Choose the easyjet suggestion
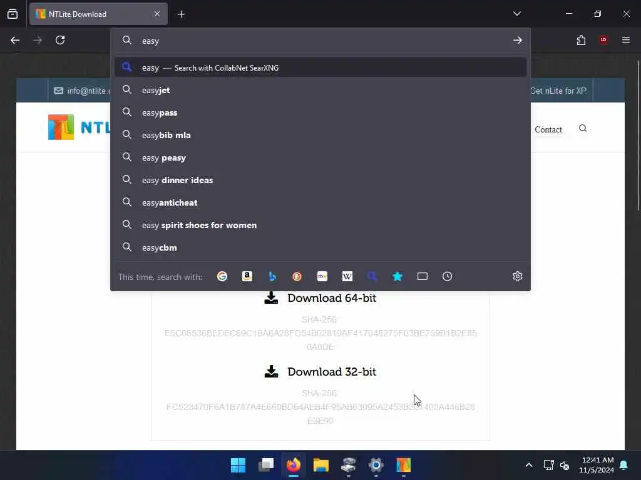This screenshot has width=641, height=480. click(x=320, y=90)
